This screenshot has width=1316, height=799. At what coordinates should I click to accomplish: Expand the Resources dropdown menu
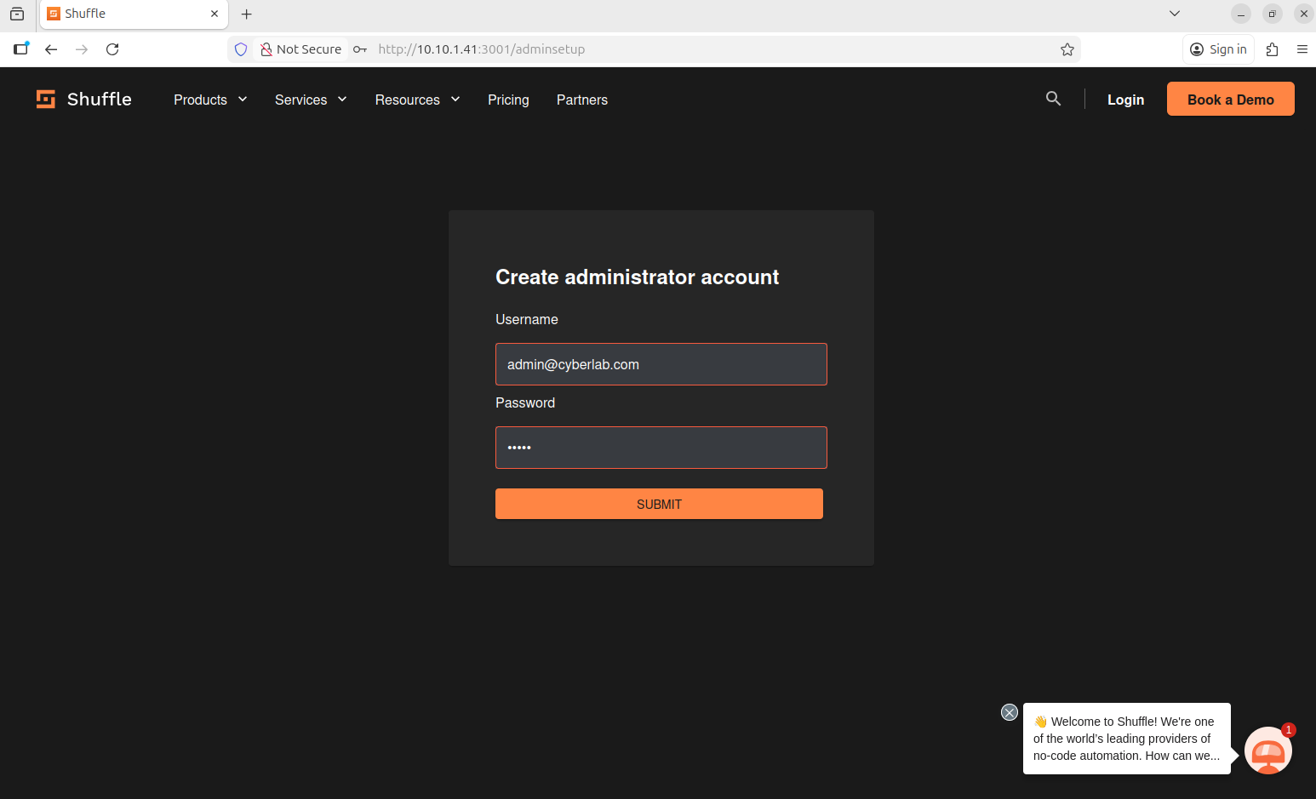coord(417,100)
